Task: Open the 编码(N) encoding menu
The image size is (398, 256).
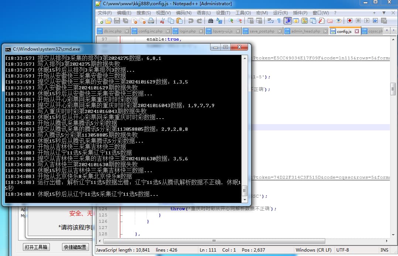Action: click(183, 13)
